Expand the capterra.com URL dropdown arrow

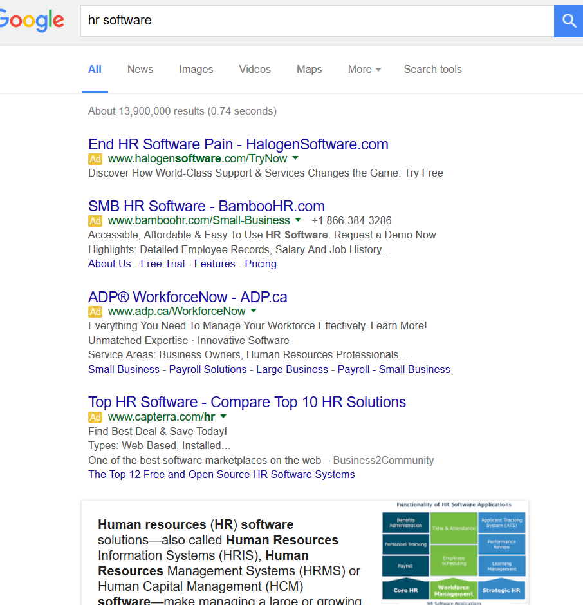click(223, 416)
